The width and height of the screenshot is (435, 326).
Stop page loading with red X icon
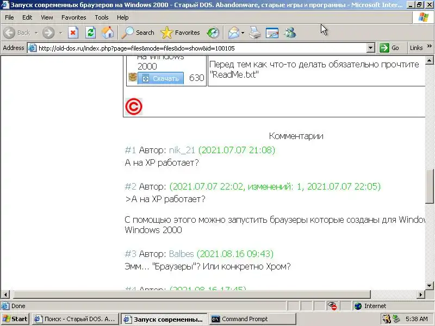(x=73, y=33)
